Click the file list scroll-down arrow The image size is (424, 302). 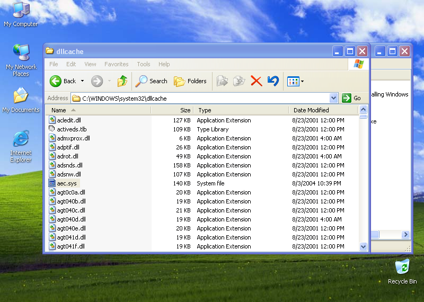click(x=363, y=246)
